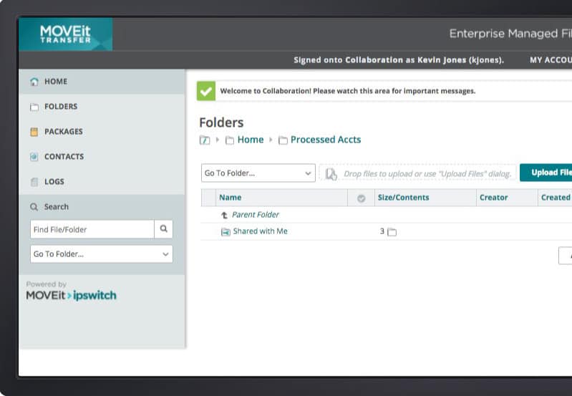This screenshot has width=572, height=396.
Task: Open the Processed Accts breadcrumb link
Action: [326, 140]
